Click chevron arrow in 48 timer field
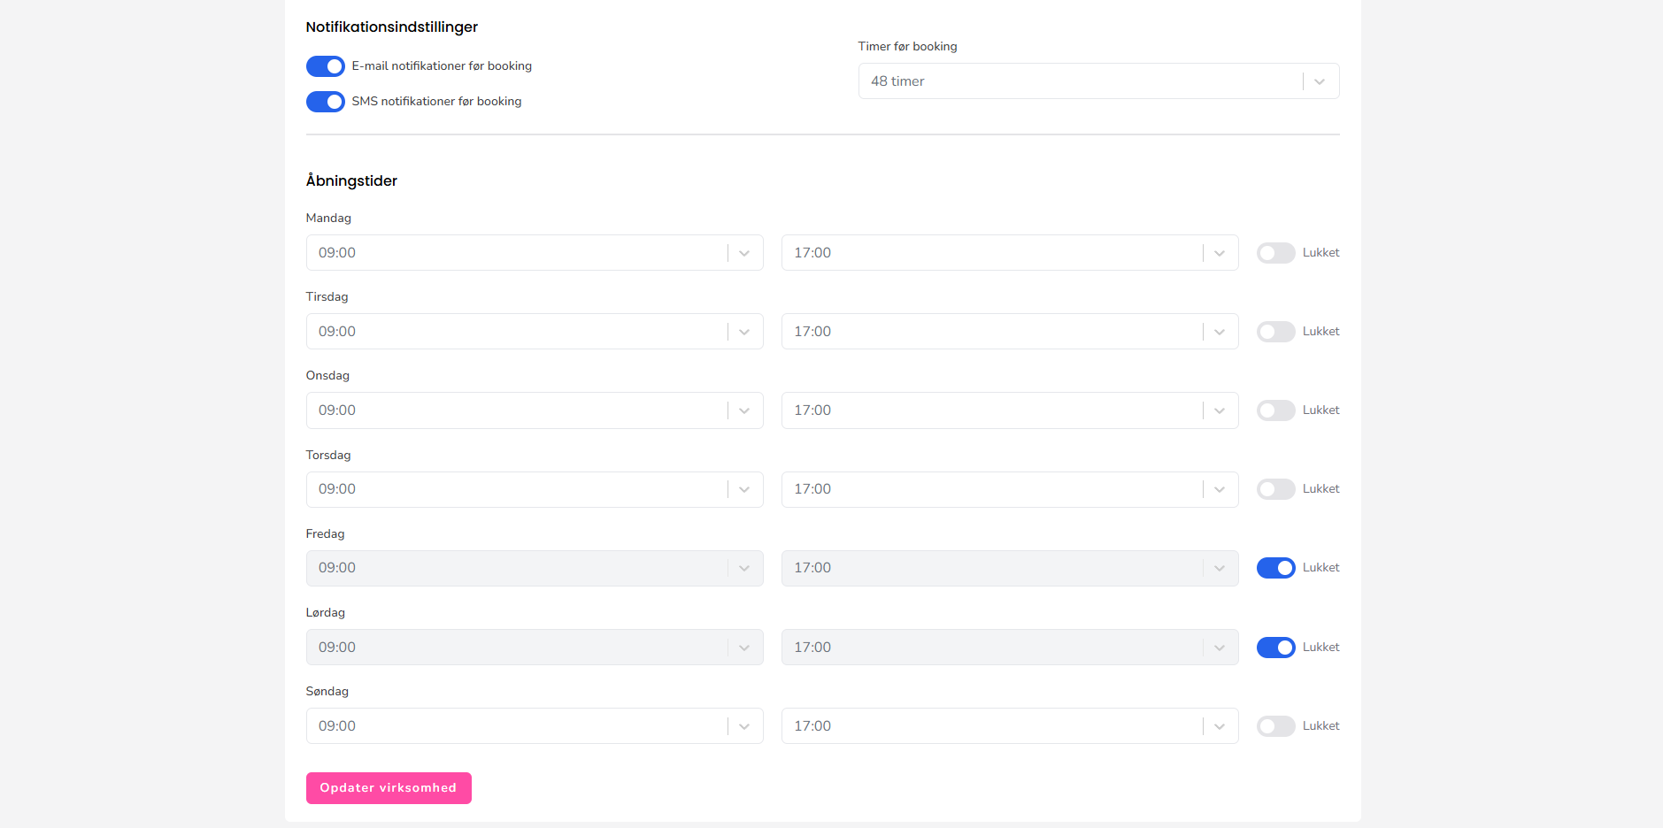1663x828 pixels. [x=1319, y=81]
